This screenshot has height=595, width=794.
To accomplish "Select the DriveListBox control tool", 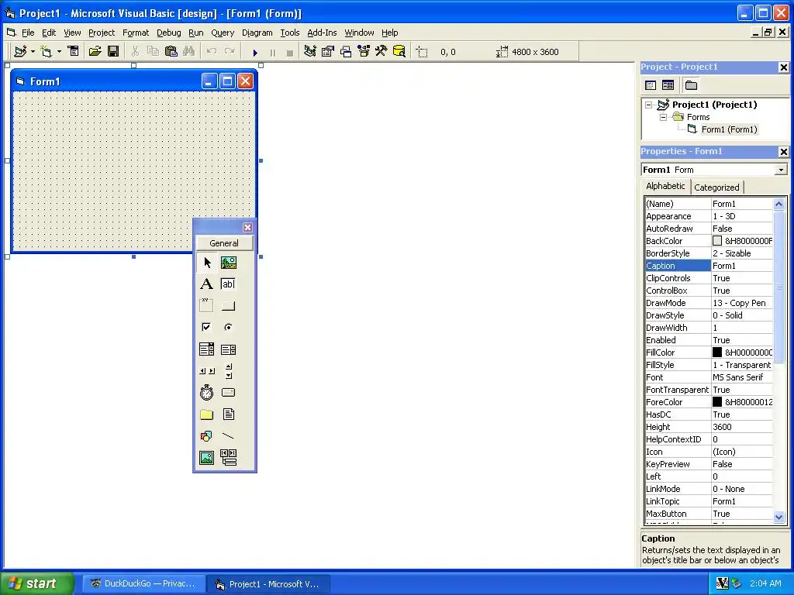I will pyautogui.click(x=229, y=393).
